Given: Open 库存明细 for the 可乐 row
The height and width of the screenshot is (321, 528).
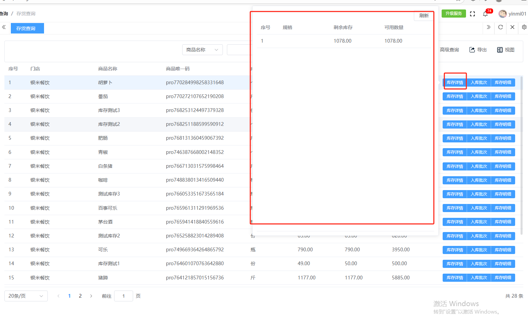Looking at the screenshot, I should click(503, 250).
